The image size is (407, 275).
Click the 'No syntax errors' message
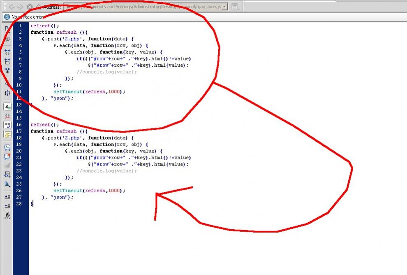click(x=29, y=17)
